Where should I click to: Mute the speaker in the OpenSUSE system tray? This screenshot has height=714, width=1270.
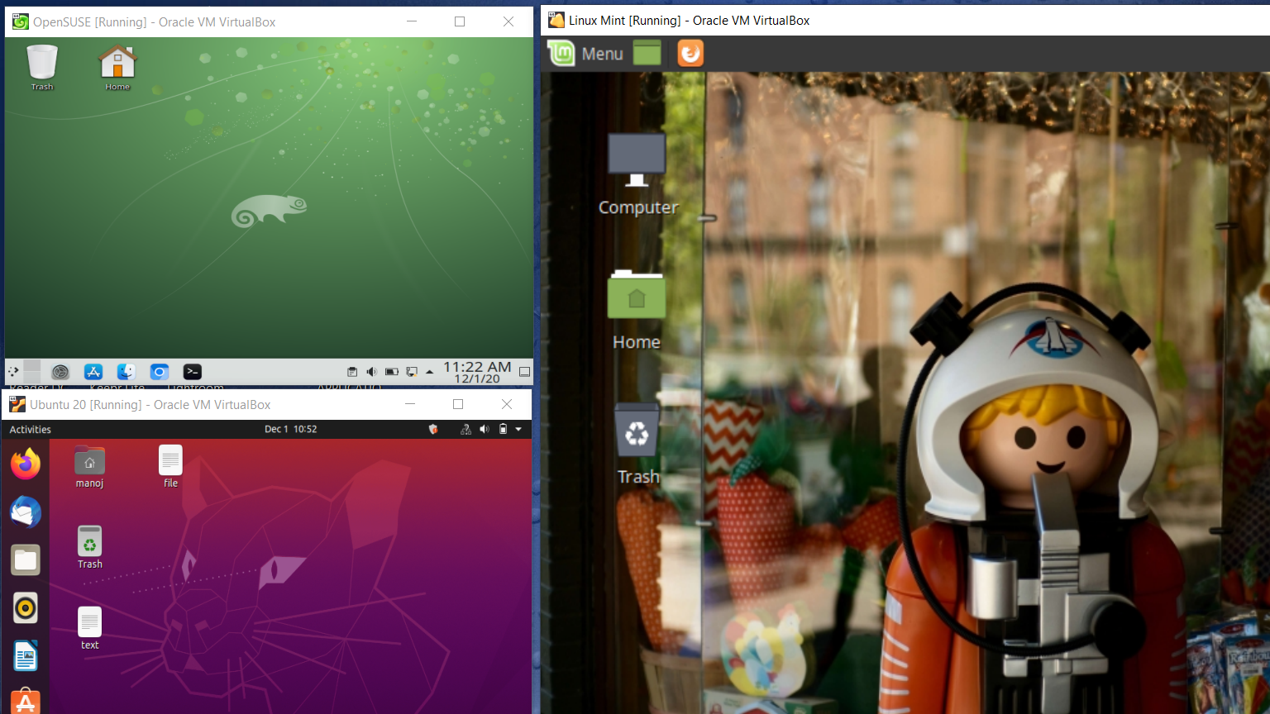371,371
